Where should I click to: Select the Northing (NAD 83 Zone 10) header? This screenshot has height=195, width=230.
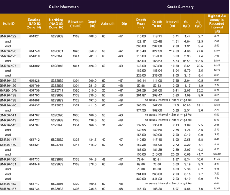56,24
